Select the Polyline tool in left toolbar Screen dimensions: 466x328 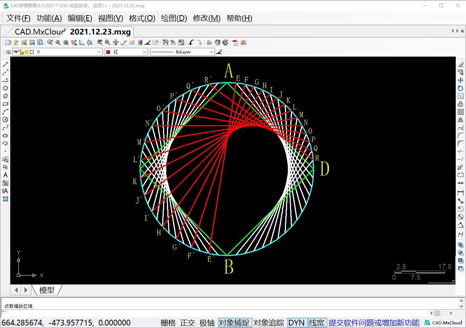(x=5, y=80)
